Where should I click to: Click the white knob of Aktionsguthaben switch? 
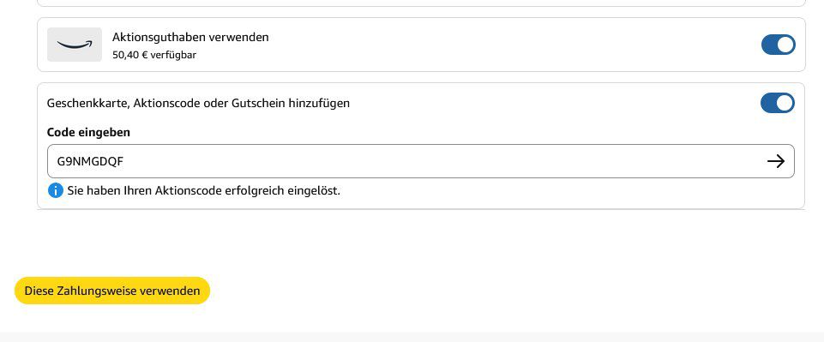click(x=785, y=45)
